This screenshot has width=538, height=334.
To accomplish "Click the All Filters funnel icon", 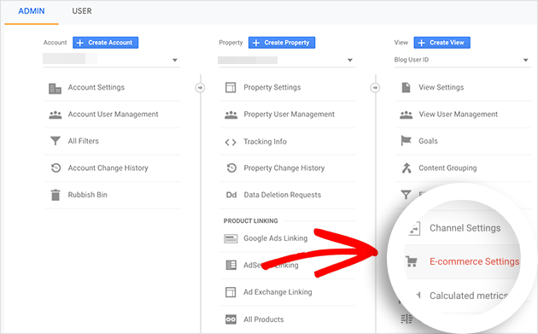I will pos(56,141).
